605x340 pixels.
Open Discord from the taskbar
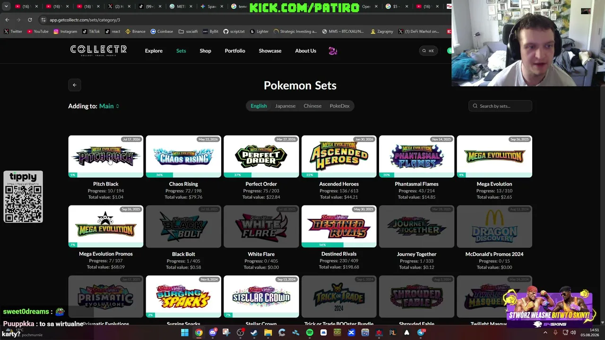point(213,333)
